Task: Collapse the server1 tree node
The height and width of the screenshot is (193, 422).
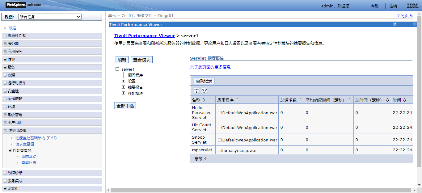Action: (117, 69)
